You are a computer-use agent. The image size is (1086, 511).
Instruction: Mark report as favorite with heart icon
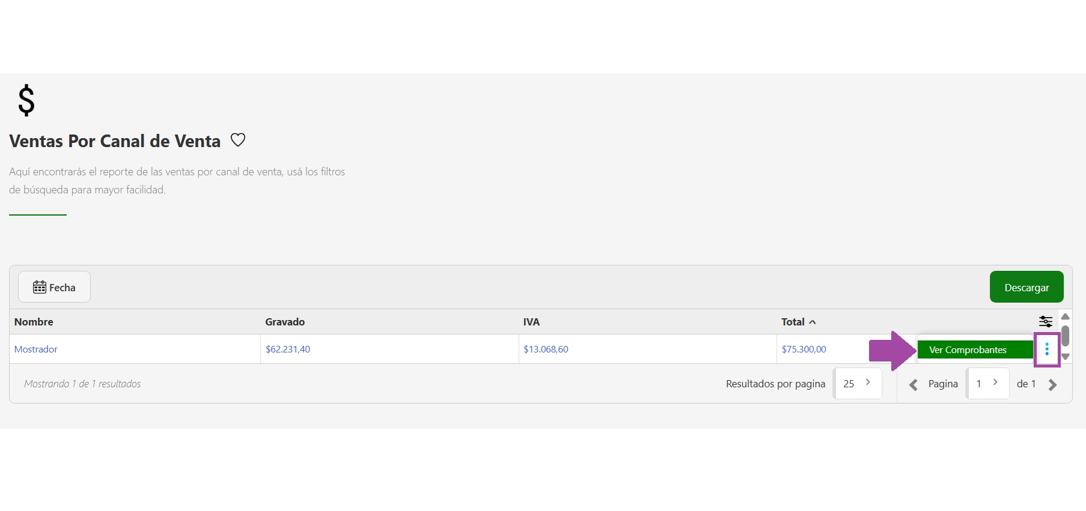(238, 140)
